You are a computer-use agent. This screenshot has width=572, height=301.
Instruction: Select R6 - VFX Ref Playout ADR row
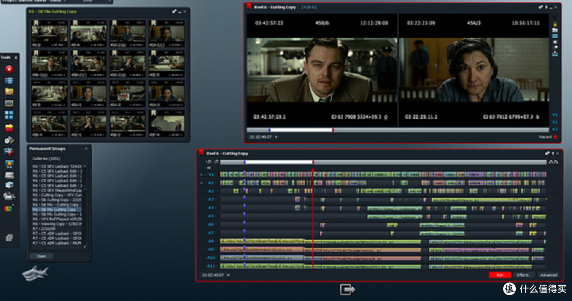57,219
